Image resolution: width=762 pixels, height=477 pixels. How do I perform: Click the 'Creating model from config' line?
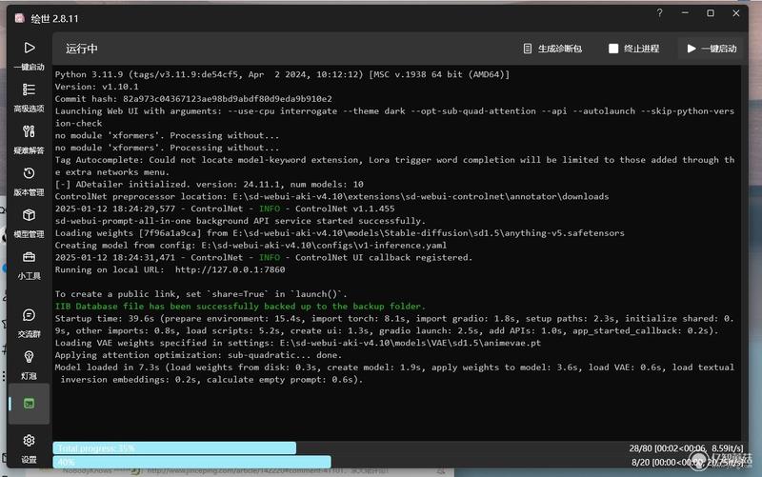[251, 246]
